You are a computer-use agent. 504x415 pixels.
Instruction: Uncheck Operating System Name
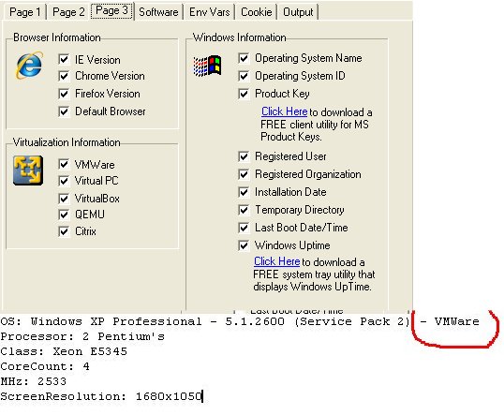244,58
